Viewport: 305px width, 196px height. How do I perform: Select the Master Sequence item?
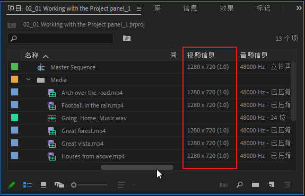tap(73, 67)
